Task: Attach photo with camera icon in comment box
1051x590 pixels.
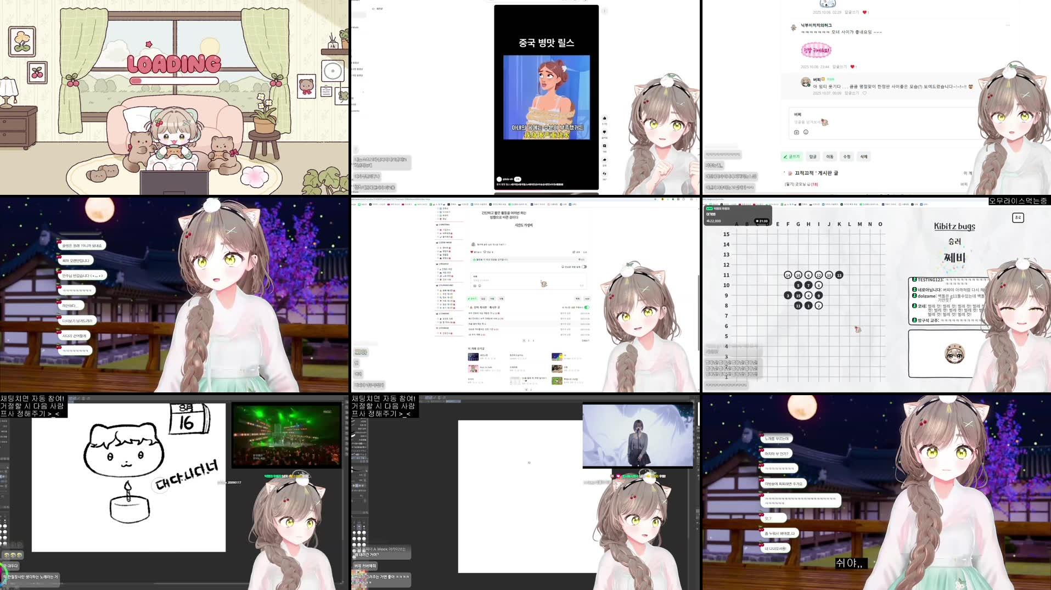Action: click(796, 132)
